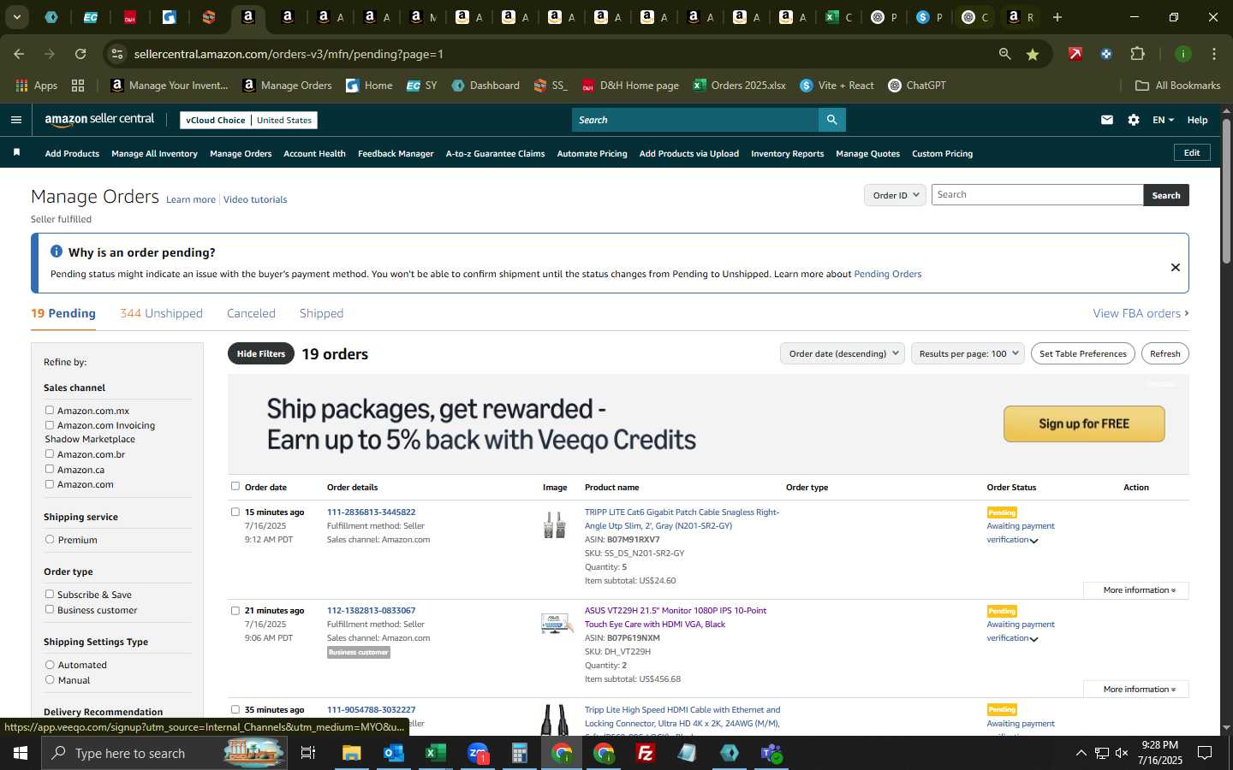This screenshot has height=770, width=1233.
Task: Expand More information for order 112-1382813-0833067
Action: point(1135,689)
